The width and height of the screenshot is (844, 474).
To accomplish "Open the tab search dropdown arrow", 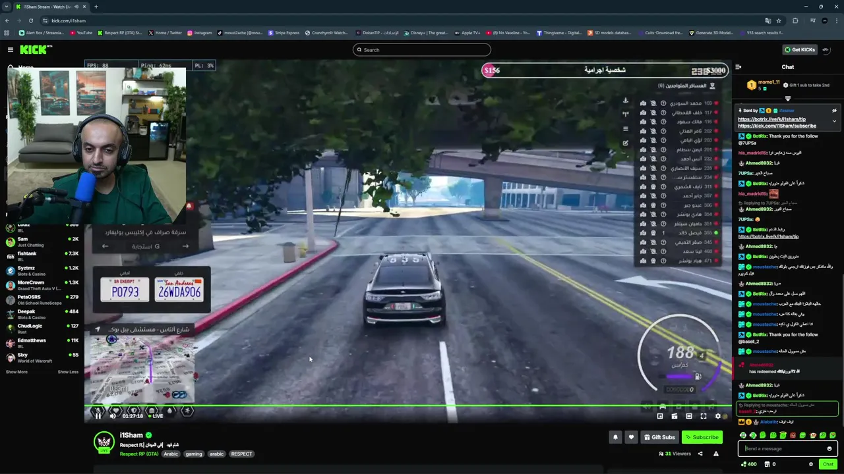I will click(7, 7).
